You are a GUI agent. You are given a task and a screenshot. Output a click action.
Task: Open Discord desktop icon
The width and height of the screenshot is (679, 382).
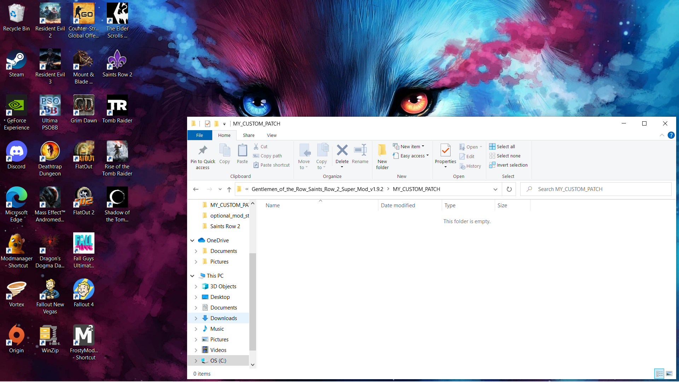coord(16,156)
